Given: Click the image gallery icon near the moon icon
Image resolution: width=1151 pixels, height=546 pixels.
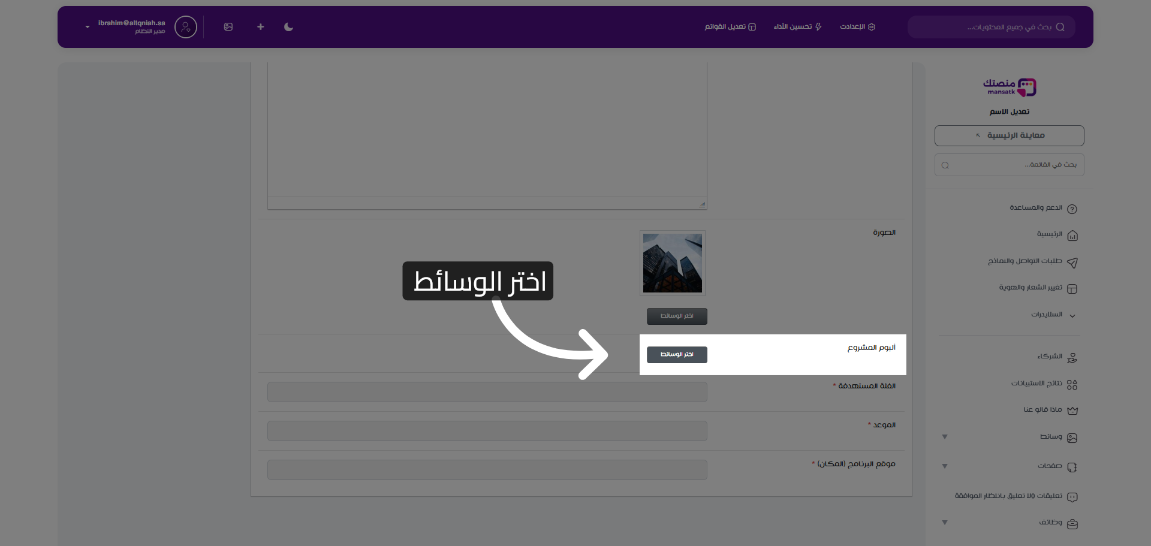Looking at the screenshot, I should tap(228, 27).
